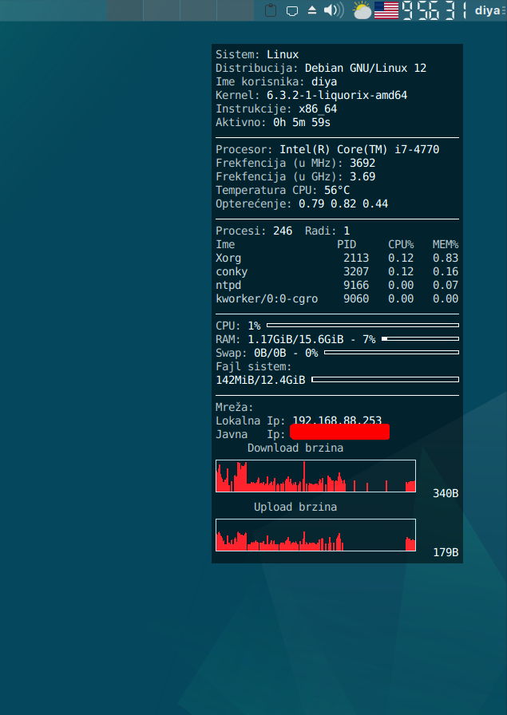Click the Swap usage bar in Conky
The width and height of the screenshot is (507, 715).
pos(391,353)
